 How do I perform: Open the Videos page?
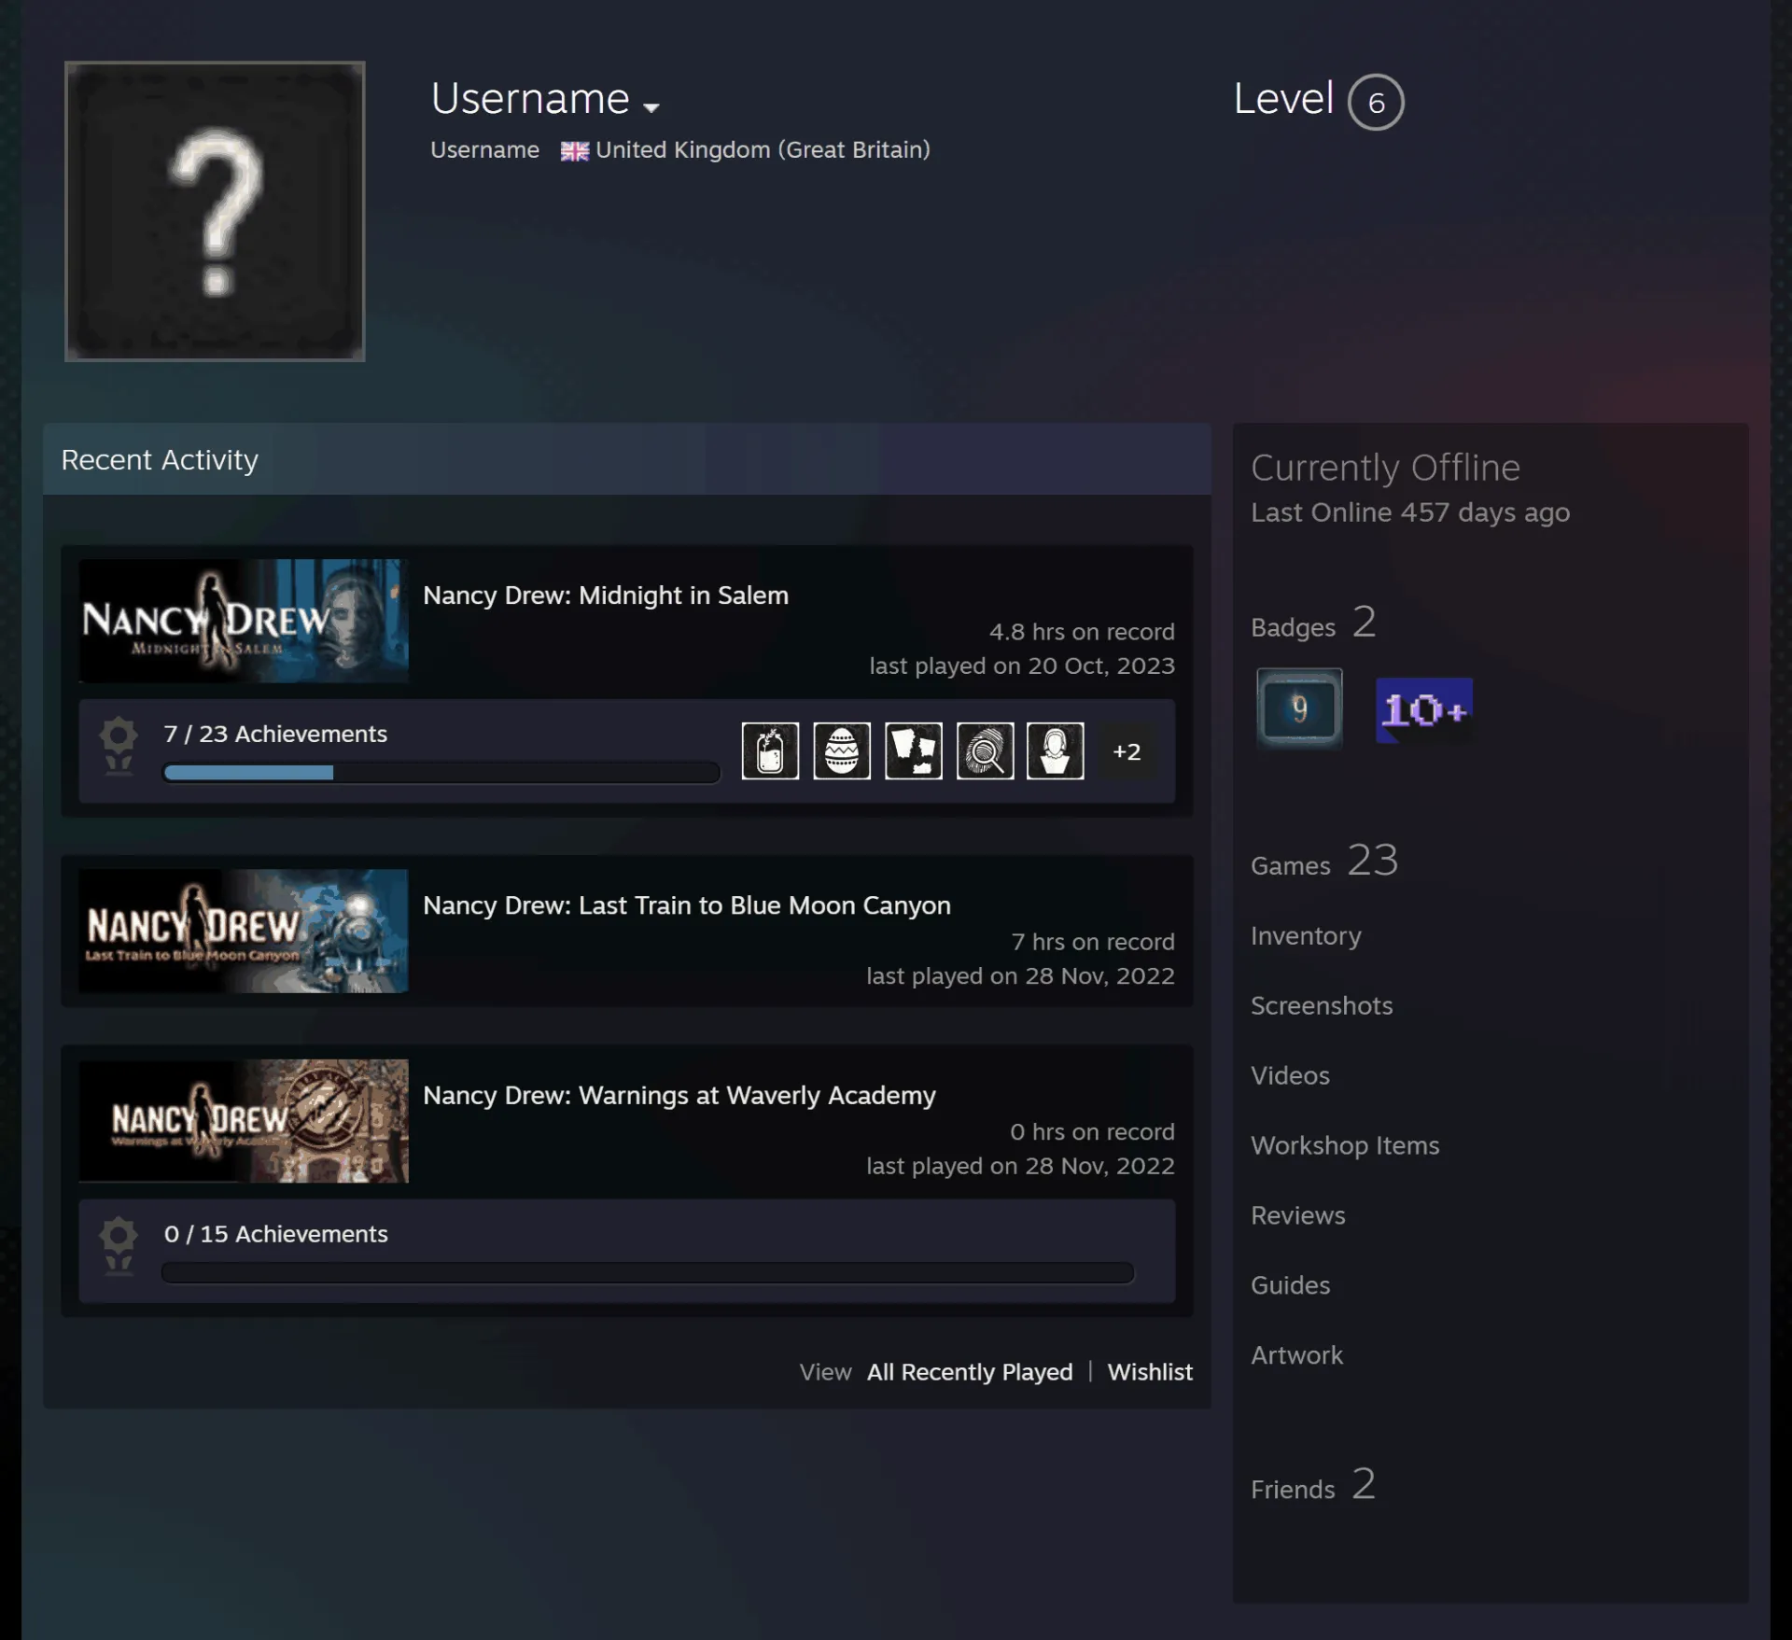(1290, 1076)
